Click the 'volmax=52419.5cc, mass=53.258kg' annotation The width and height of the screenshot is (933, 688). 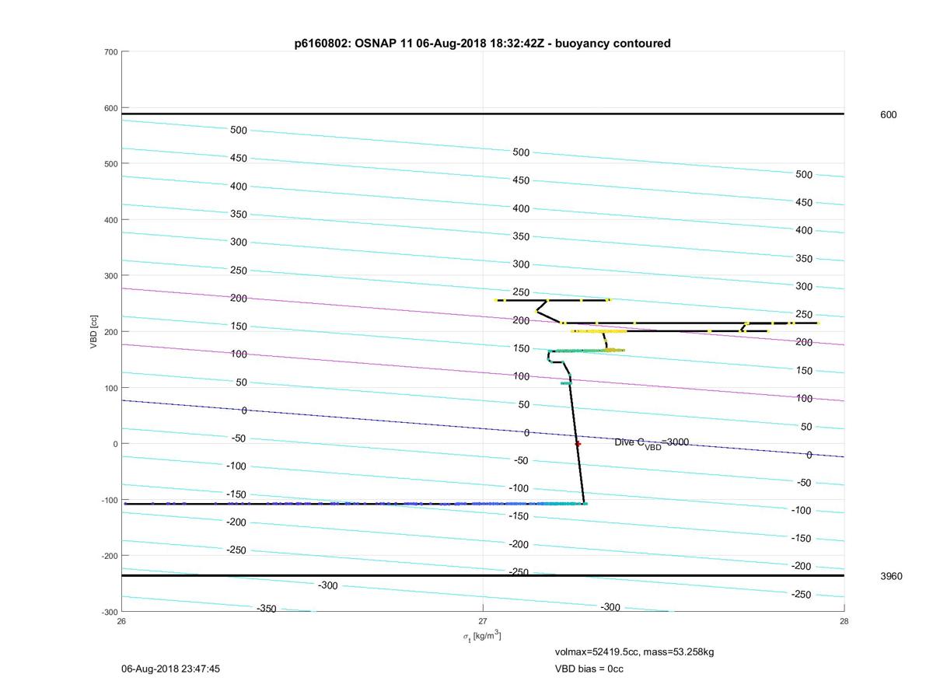(x=634, y=651)
